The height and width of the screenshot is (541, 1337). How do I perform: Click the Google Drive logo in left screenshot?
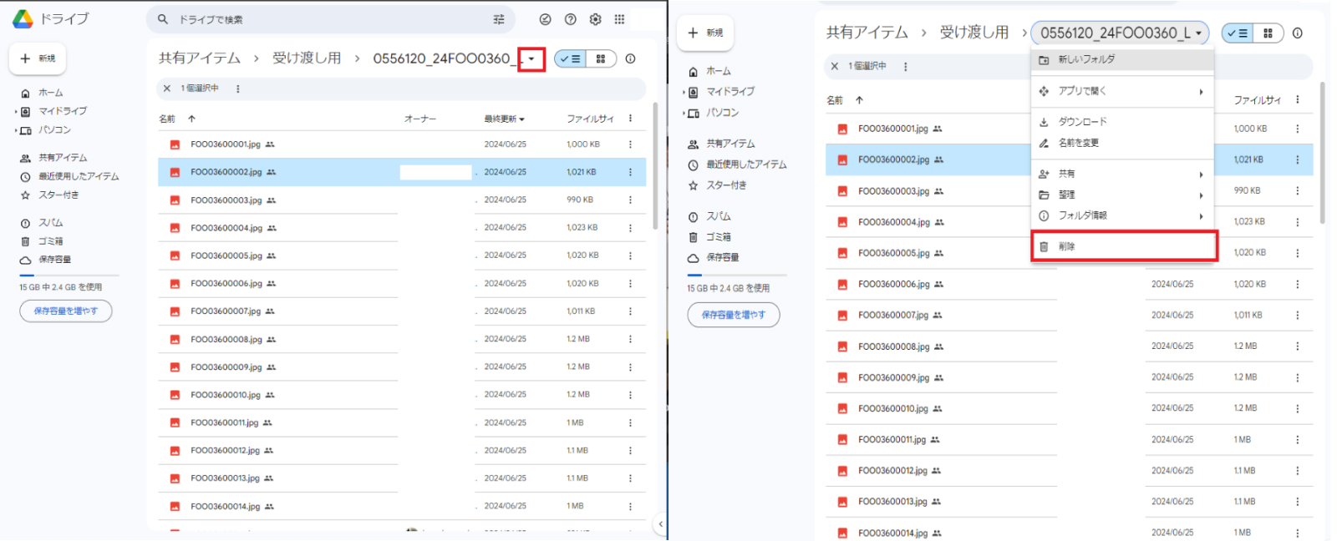click(x=23, y=19)
